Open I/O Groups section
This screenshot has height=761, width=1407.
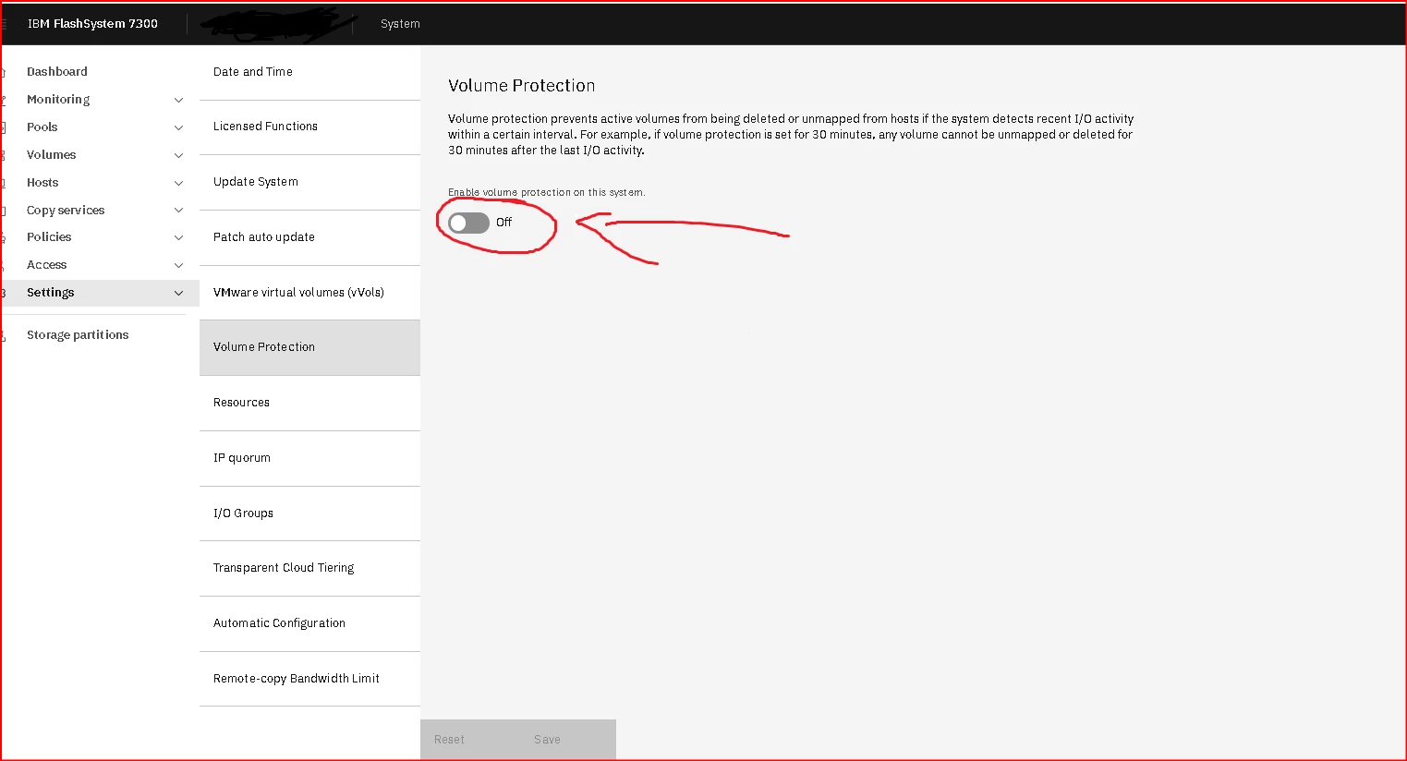tap(309, 513)
